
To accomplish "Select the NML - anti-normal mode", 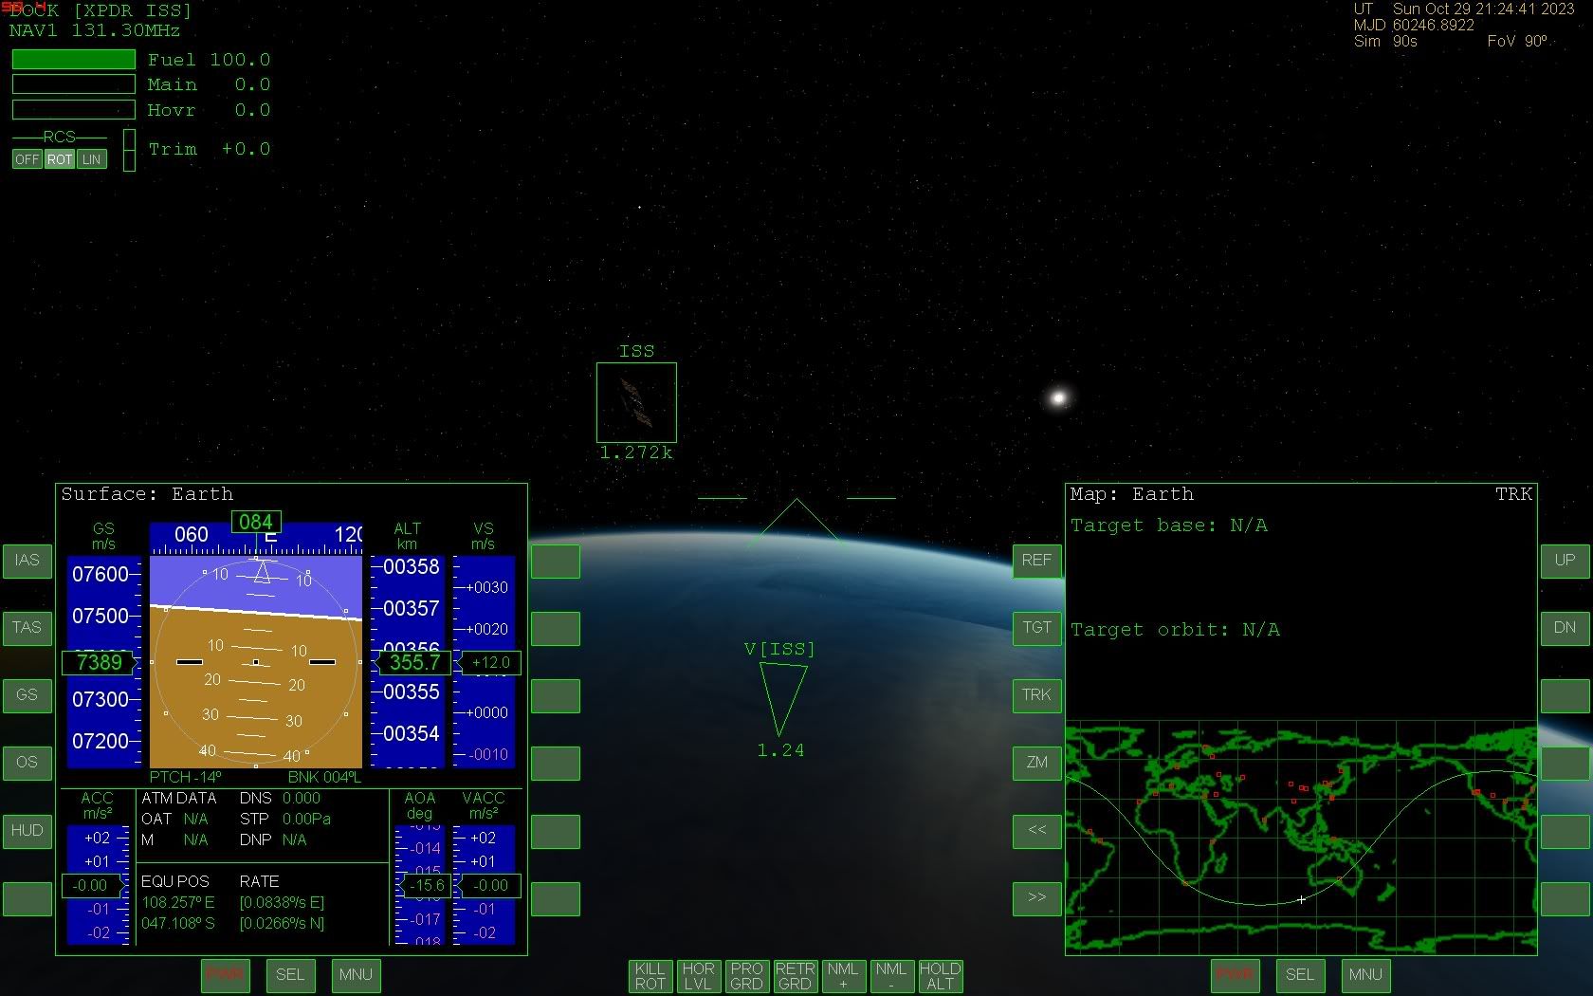I will 891,975.
